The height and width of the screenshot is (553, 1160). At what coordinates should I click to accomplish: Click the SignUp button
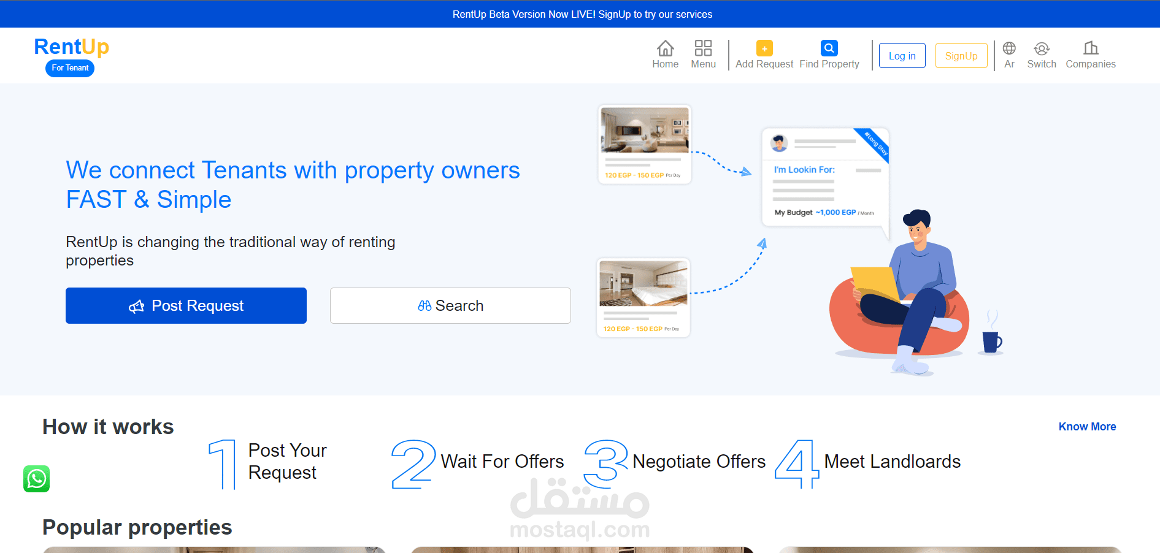point(961,56)
